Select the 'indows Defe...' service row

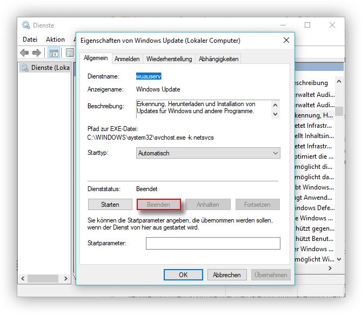pyautogui.click(x=314, y=208)
